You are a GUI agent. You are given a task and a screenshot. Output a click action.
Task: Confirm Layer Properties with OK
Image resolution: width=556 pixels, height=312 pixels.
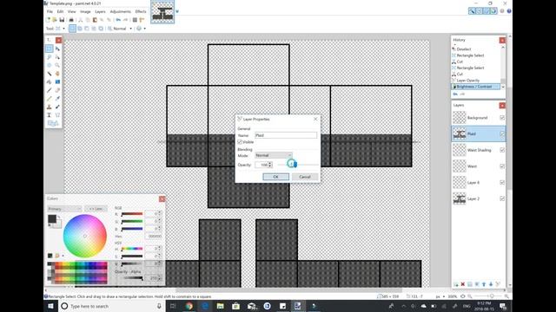point(276,177)
